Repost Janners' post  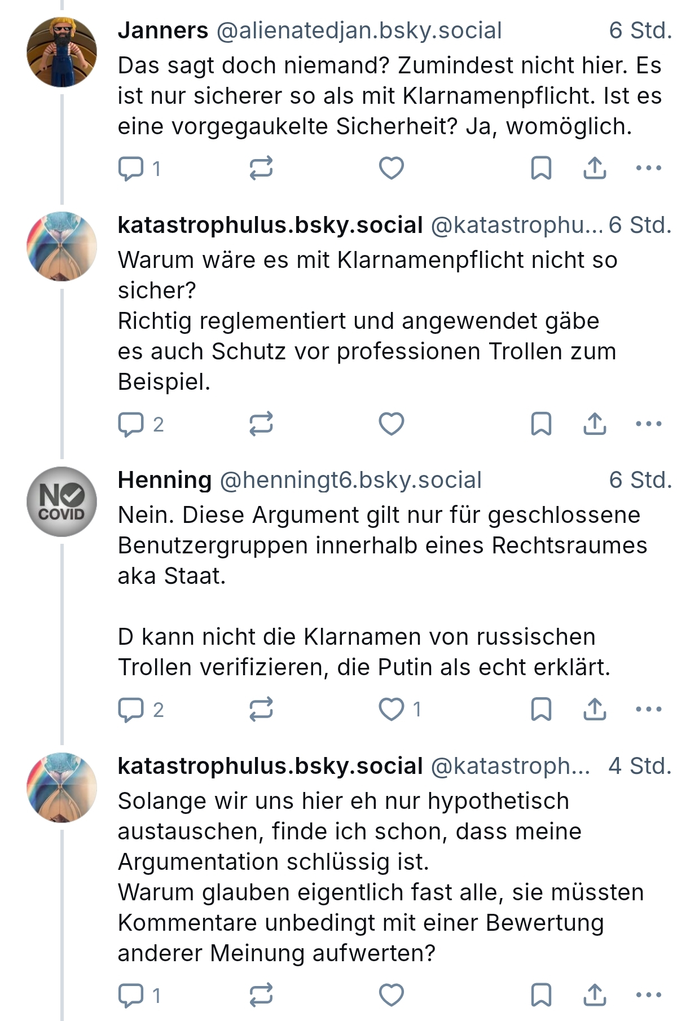click(261, 168)
